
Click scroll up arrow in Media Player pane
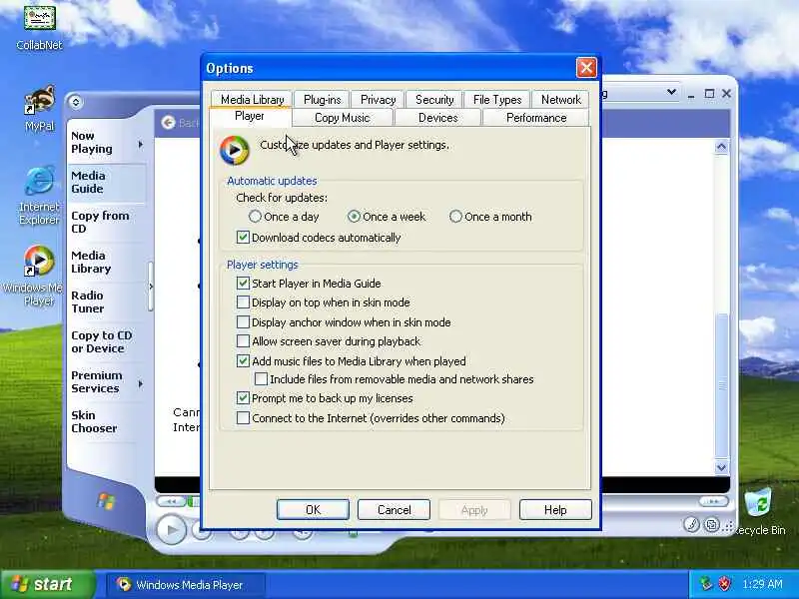pos(721,147)
